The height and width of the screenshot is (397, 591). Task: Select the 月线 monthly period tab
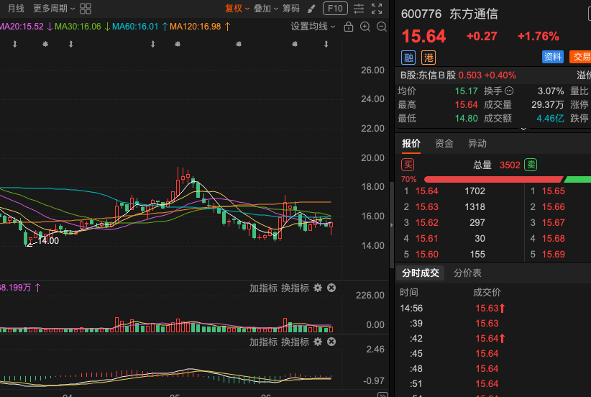[16, 9]
